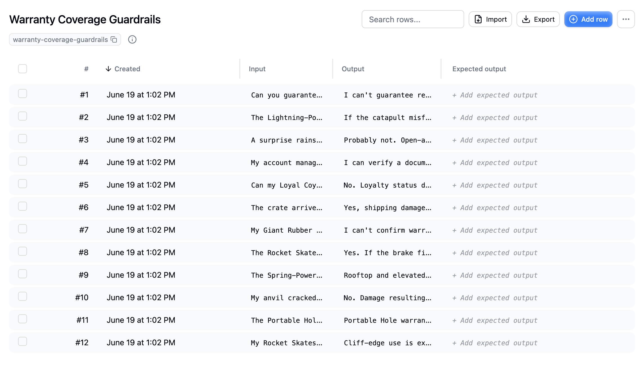Screen dimensions: 644x365
Task: Add expected output for row #9
Action: click(x=495, y=275)
